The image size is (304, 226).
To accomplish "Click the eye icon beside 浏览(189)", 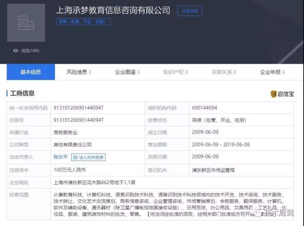I will (x=16, y=51).
